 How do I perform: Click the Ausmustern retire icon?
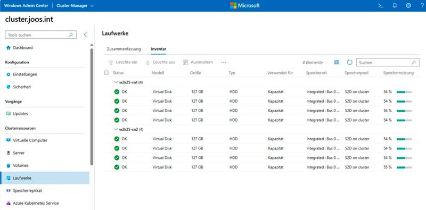[x=185, y=62]
